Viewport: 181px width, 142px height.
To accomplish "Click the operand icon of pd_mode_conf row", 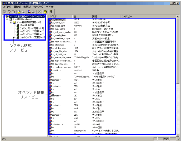I will click(x=50, y=26).
